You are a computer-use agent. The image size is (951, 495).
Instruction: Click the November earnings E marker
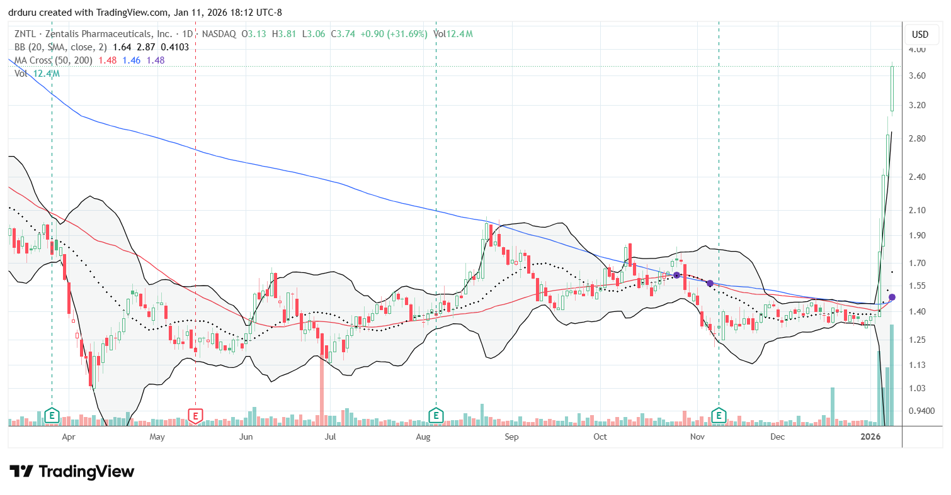click(x=719, y=415)
